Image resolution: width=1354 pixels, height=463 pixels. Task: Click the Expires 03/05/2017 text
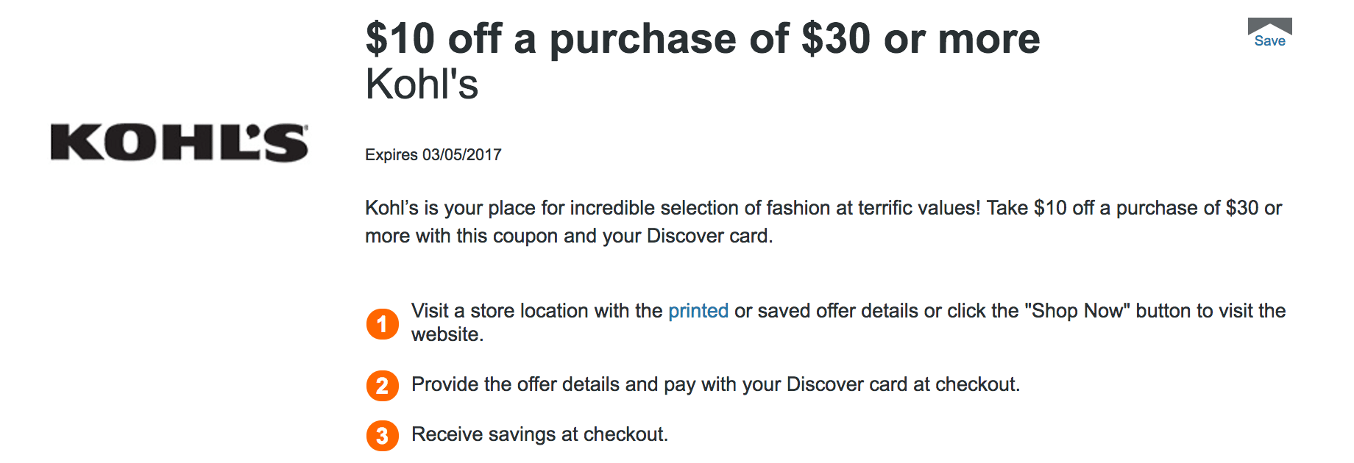[x=433, y=154]
